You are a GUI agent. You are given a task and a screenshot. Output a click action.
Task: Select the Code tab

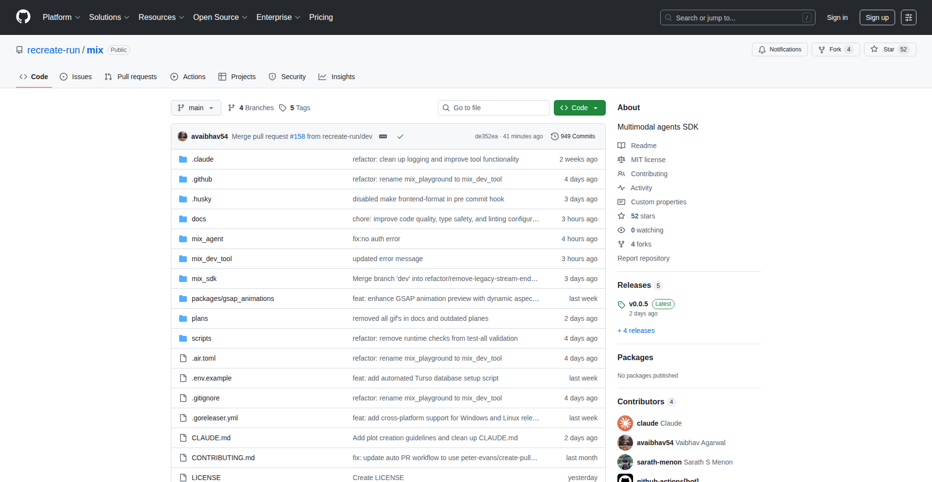[34, 77]
